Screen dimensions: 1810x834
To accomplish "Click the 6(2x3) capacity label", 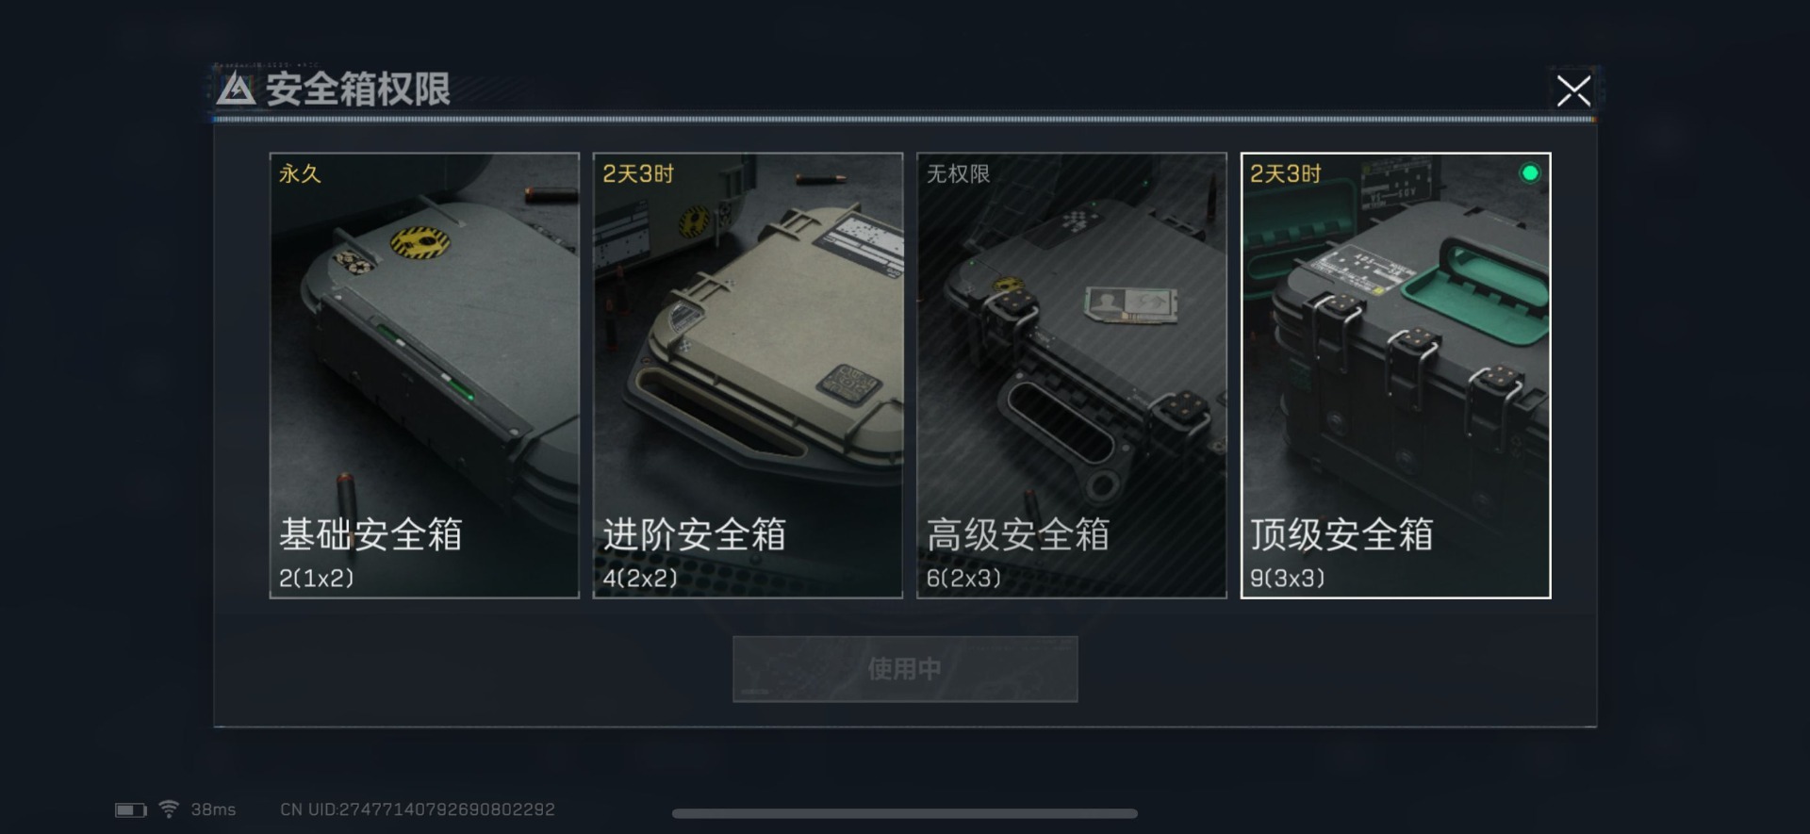I will [963, 578].
